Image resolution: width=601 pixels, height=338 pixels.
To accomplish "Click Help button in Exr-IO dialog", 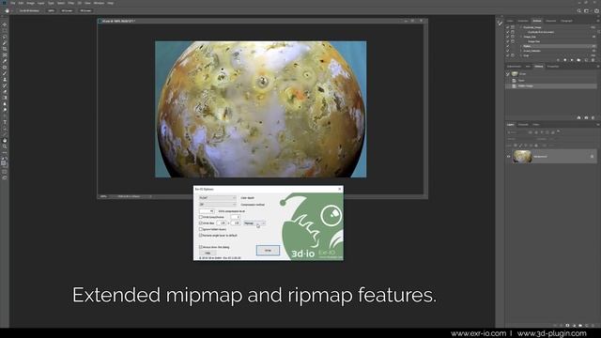I will [x=208, y=253].
